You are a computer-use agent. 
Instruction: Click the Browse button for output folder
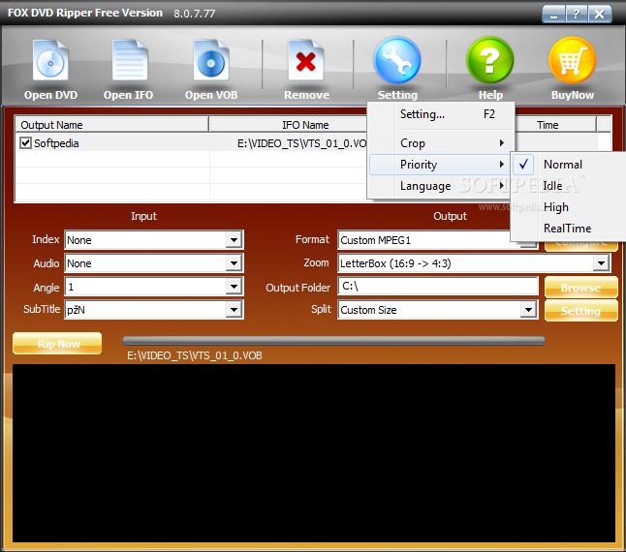[580, 288]
